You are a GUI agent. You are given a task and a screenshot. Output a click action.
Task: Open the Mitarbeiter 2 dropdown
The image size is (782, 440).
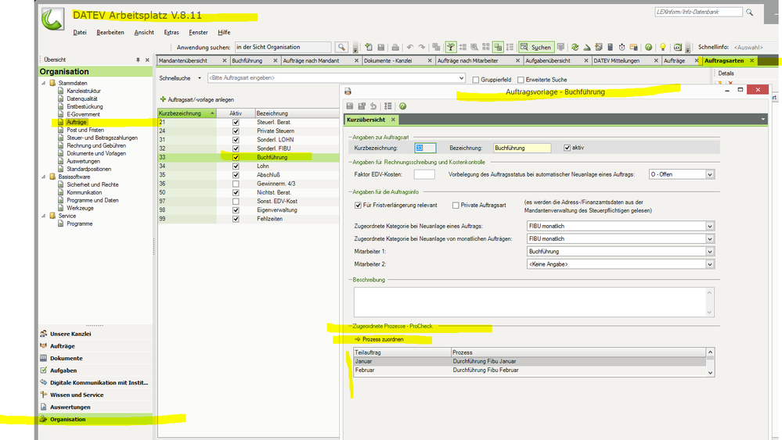(x=710, y=264)
